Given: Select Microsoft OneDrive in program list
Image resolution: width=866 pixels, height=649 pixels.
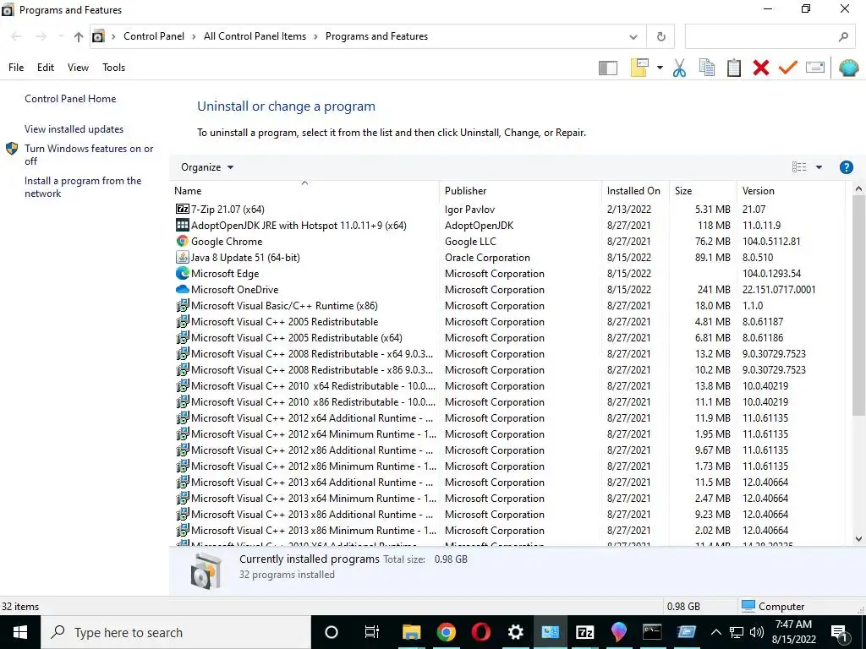Looking at the screenshot, I should click(508, 289).
